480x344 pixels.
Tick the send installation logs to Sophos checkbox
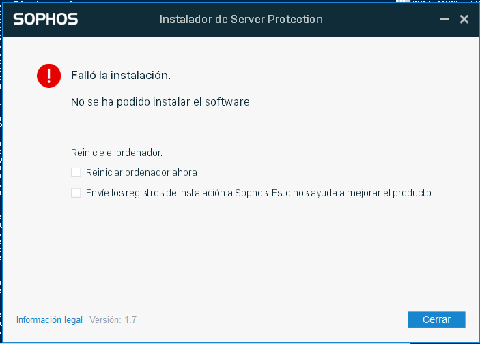[76, 193]
